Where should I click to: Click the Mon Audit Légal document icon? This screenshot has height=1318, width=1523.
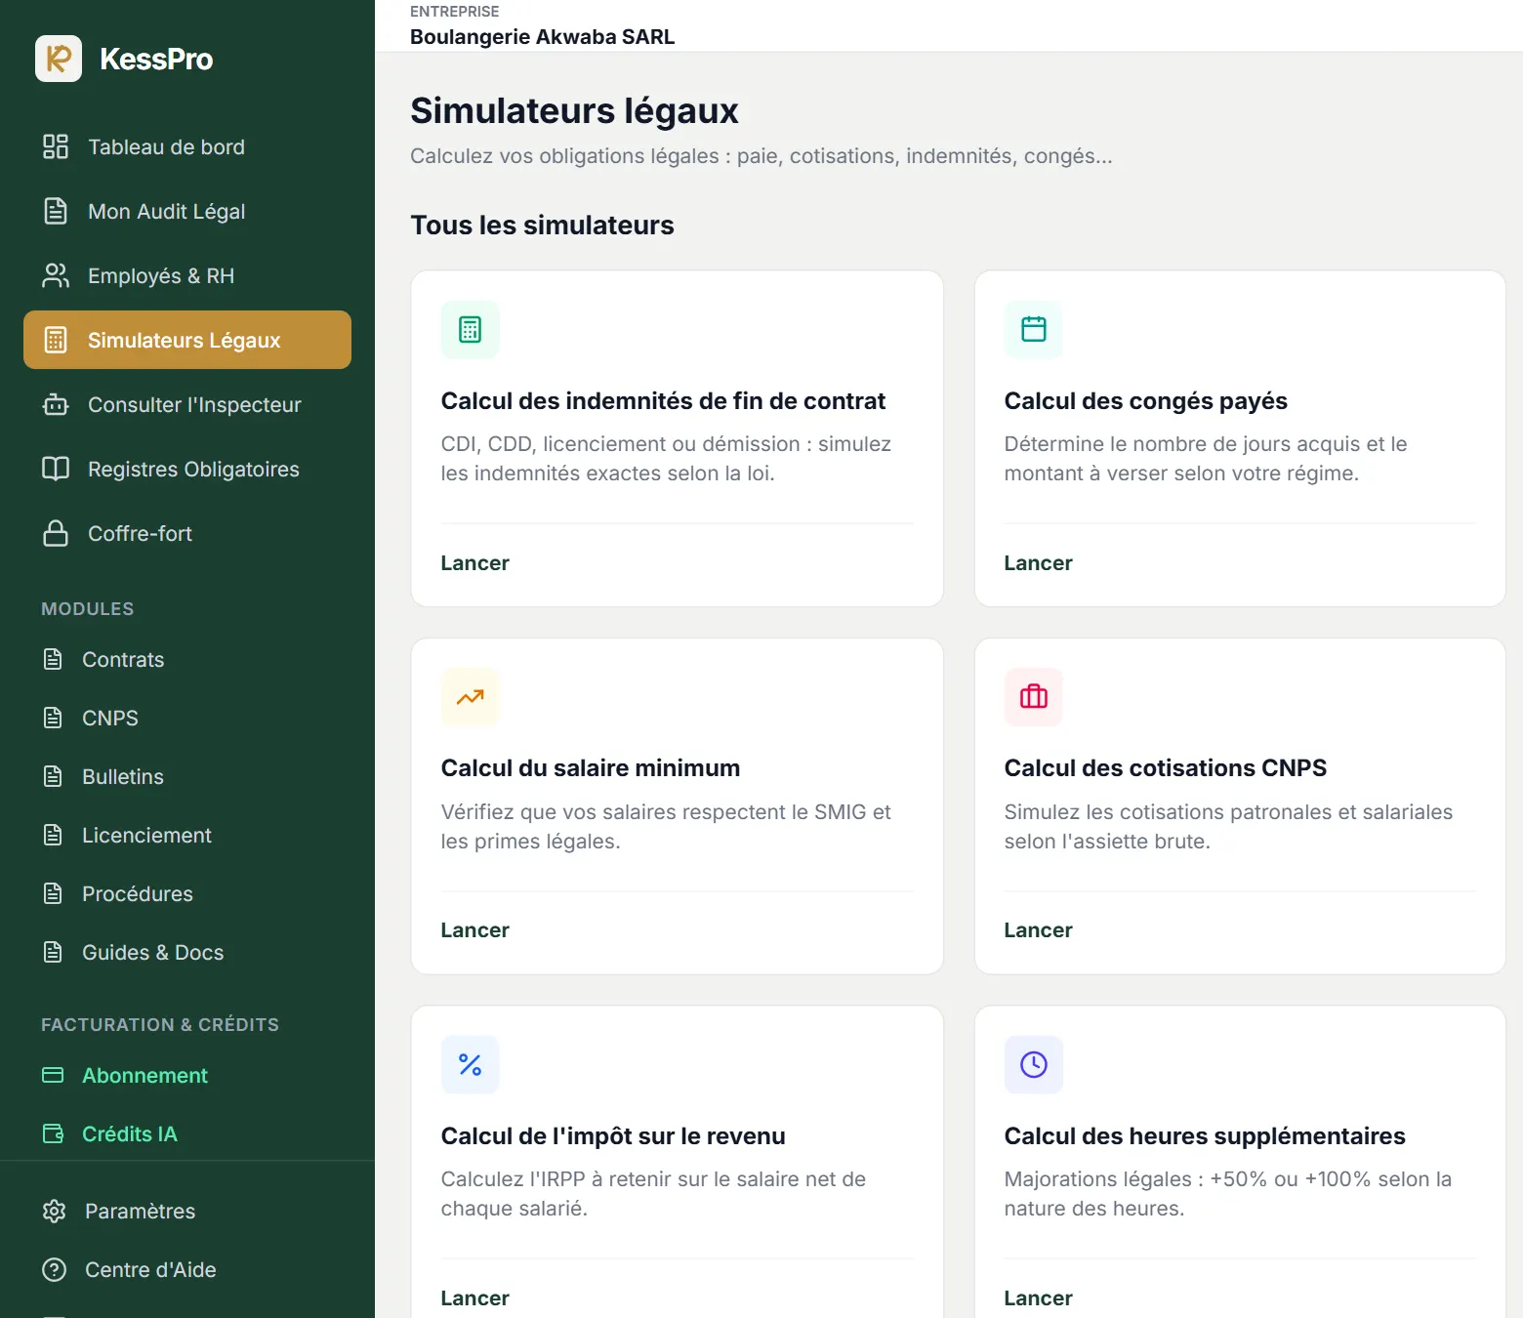point(56,211)
